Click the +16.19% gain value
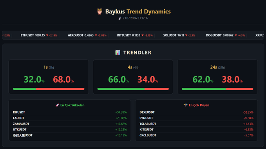The image size is (266, 149). point(121,135)
